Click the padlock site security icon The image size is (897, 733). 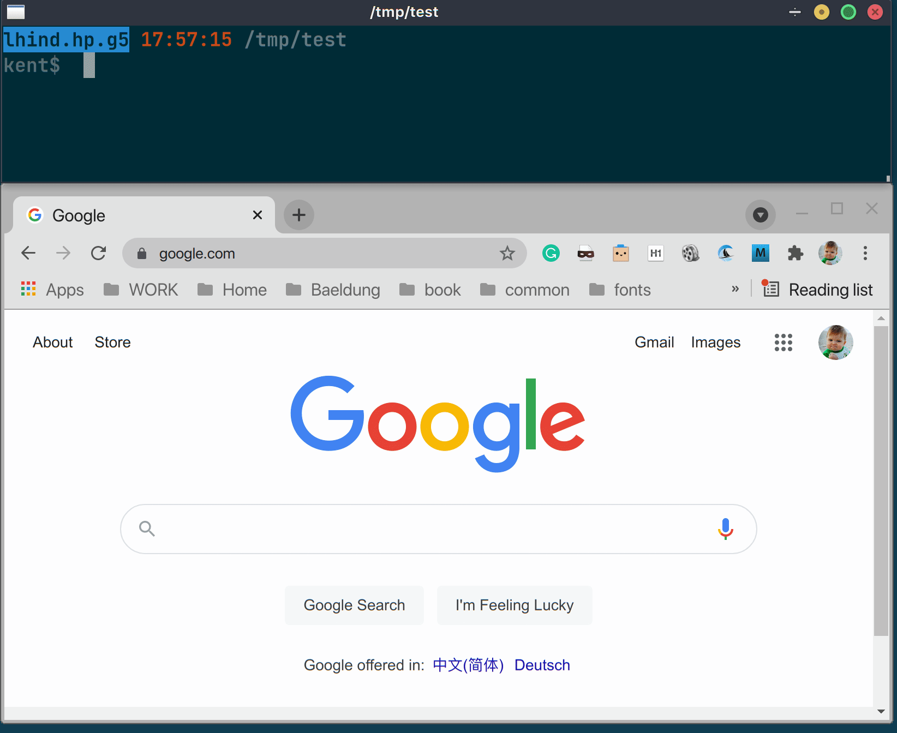(x=142, y=253)
